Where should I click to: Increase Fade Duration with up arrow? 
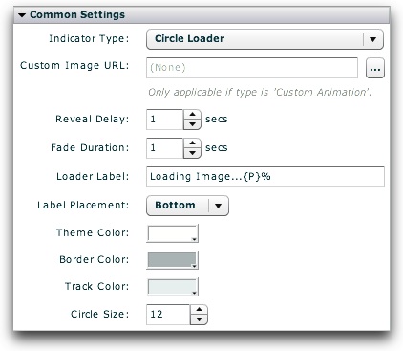coord(192,143)
